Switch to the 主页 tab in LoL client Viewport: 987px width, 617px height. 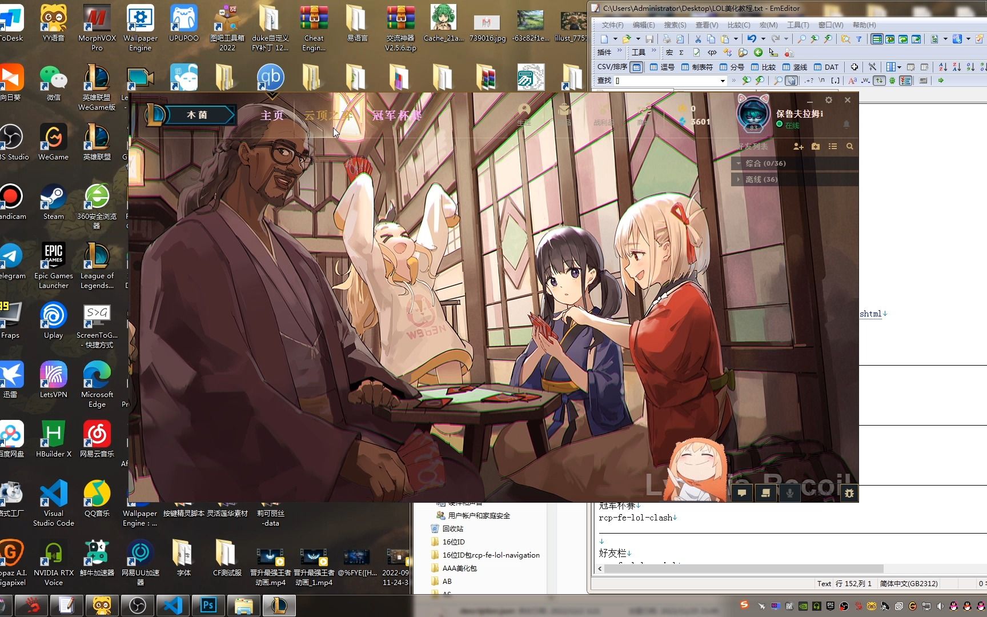tap(272, 115)
